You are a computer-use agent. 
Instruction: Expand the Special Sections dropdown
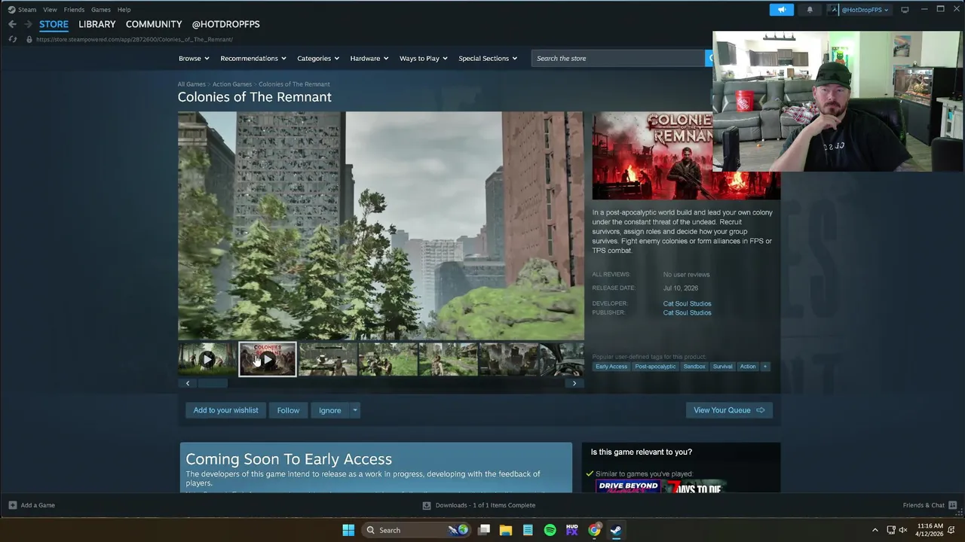(488, 58)
